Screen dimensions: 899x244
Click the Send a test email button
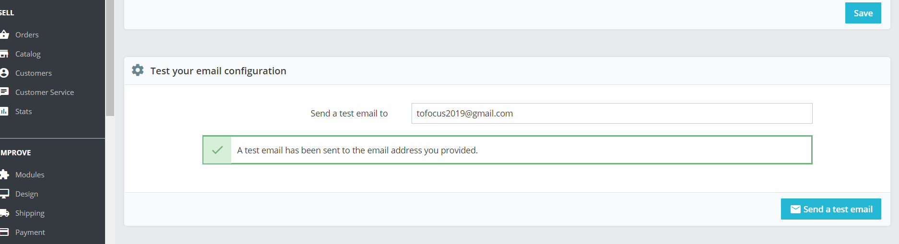(x=831, y=209)
